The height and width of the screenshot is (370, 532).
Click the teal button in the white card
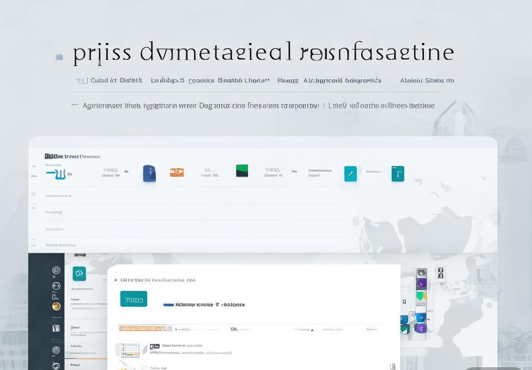[133, 299]
